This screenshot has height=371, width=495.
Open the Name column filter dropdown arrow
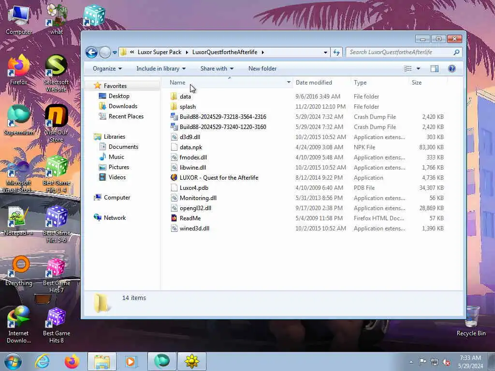point(289,82)
